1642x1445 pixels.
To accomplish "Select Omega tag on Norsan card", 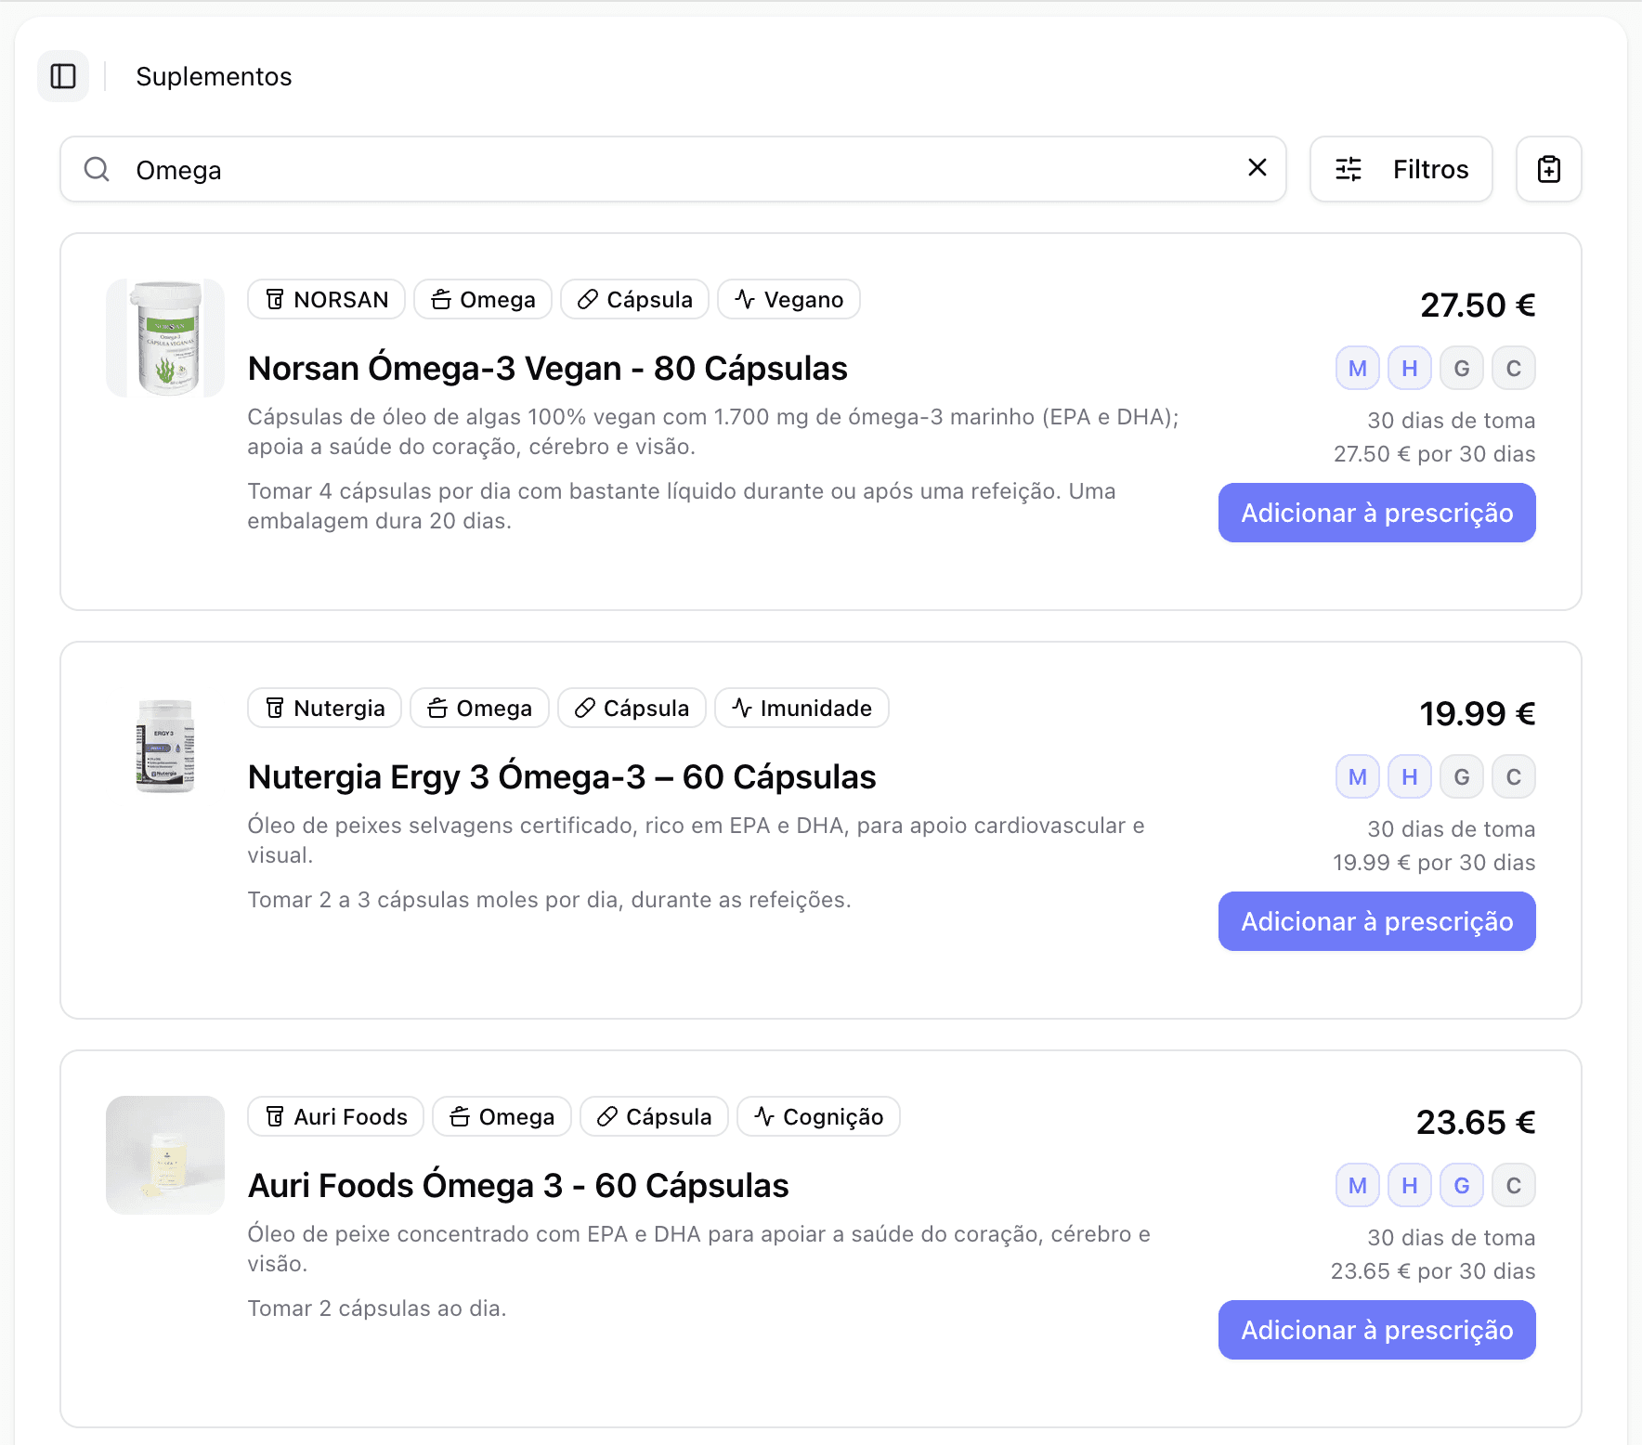I will [x=483, y=299].
